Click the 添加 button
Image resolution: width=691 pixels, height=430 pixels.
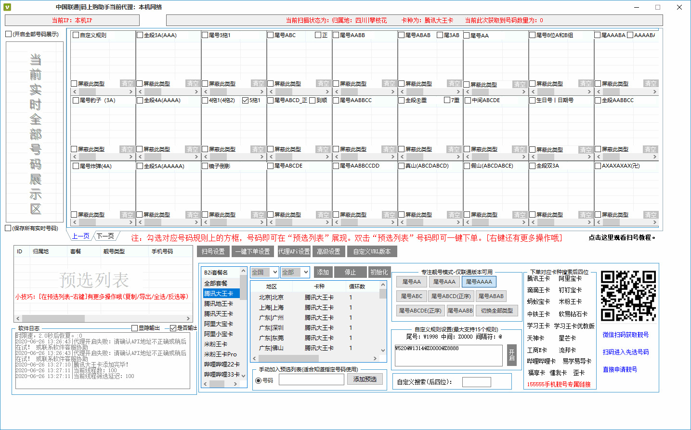(x=323, y=272)
